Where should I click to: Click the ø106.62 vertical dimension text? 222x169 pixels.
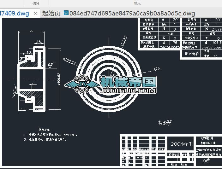[x=59, y=79]
